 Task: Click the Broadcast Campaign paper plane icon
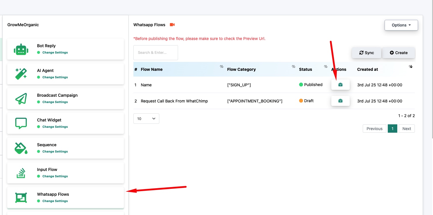tap(21, 99)
